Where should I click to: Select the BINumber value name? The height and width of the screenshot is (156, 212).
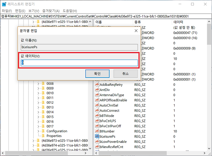(x=107, y=131)
